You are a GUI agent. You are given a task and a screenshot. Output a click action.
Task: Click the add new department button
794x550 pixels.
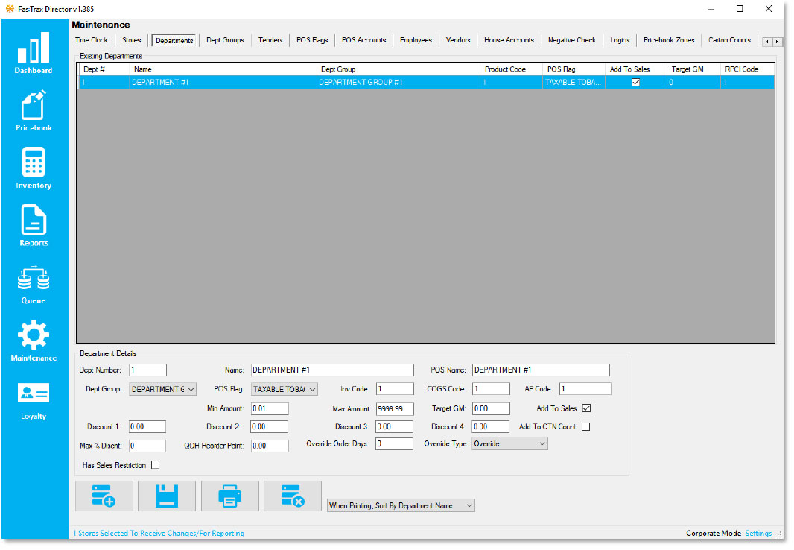(104, 496)
